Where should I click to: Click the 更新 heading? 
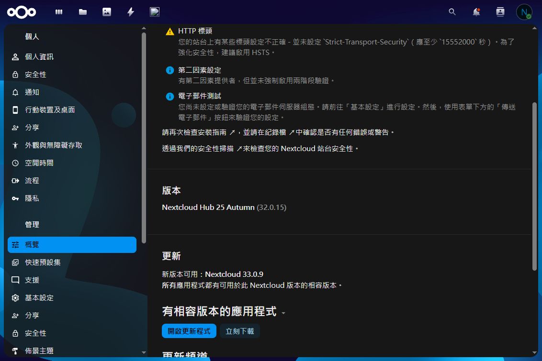click(x=171, y=256)
